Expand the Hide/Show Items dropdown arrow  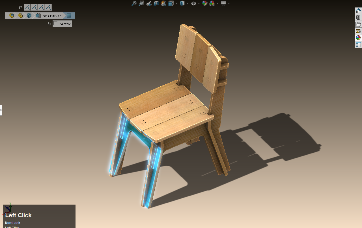(x=199, y=3)
